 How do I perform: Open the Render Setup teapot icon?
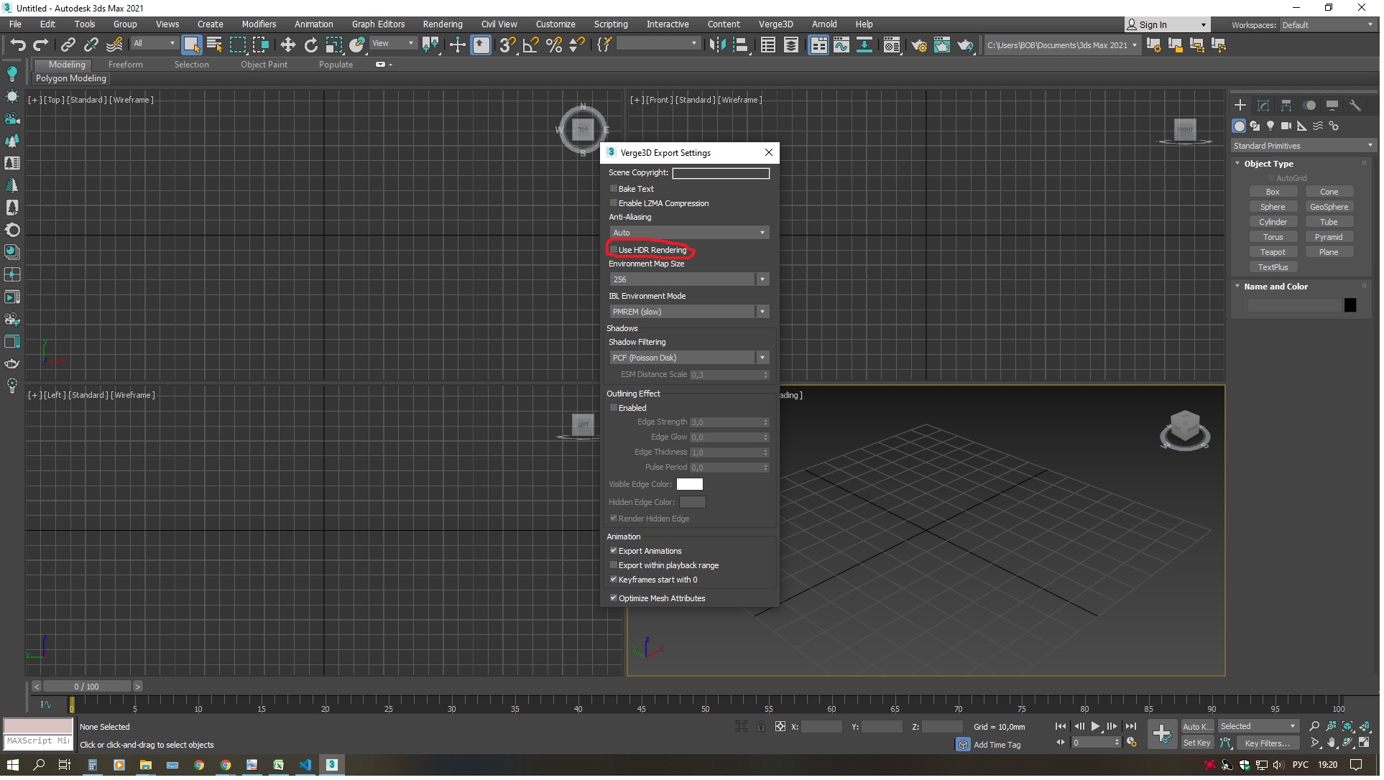919,45
